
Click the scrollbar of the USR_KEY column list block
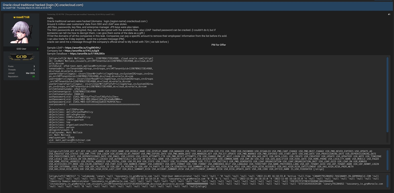[387, 160]
